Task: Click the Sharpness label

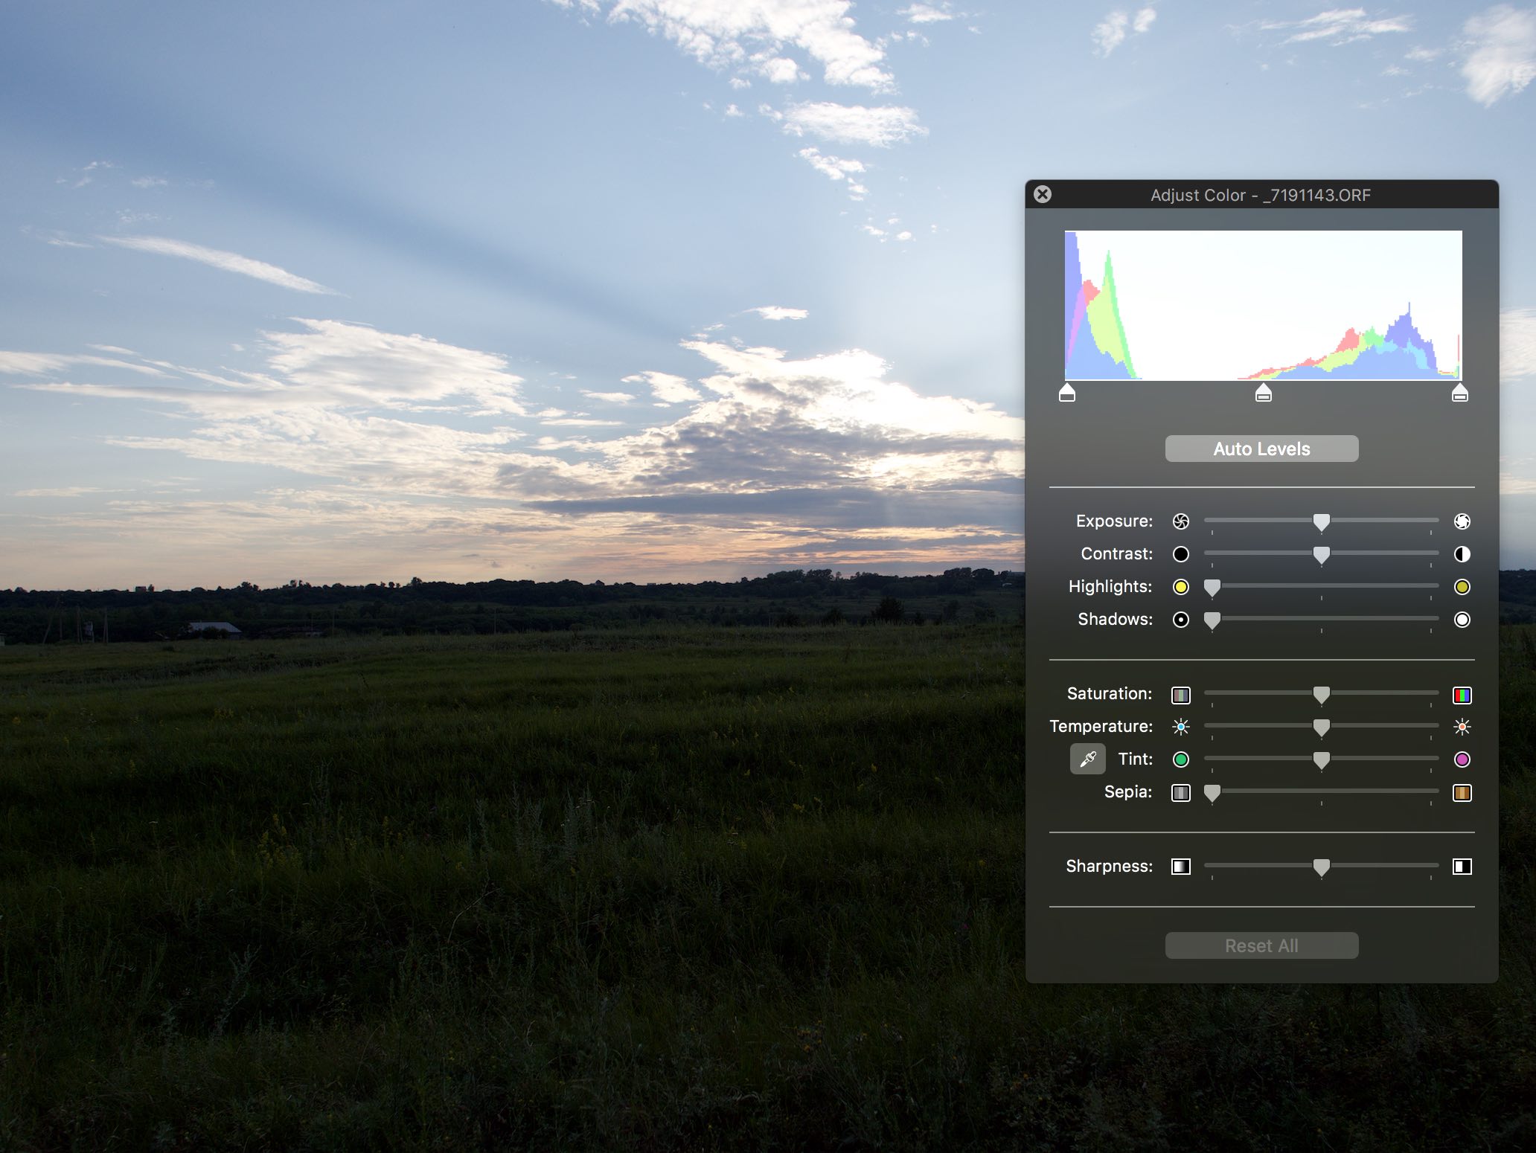Action: point(1109,866)
